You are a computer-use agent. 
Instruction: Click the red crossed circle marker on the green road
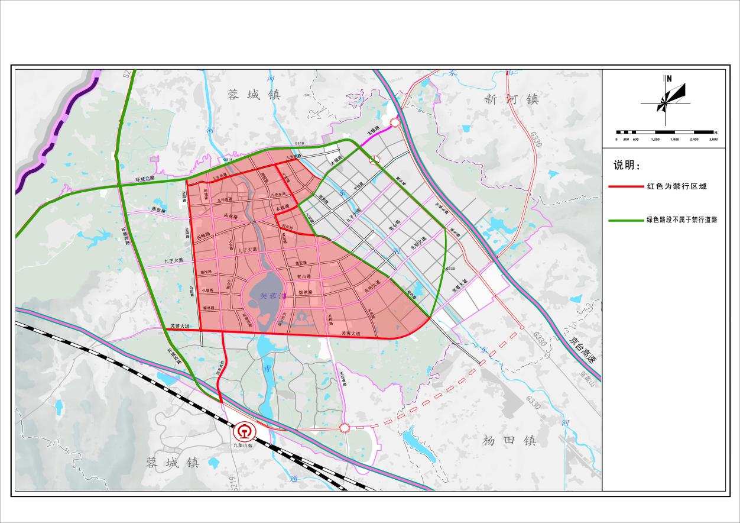point(374,159)
